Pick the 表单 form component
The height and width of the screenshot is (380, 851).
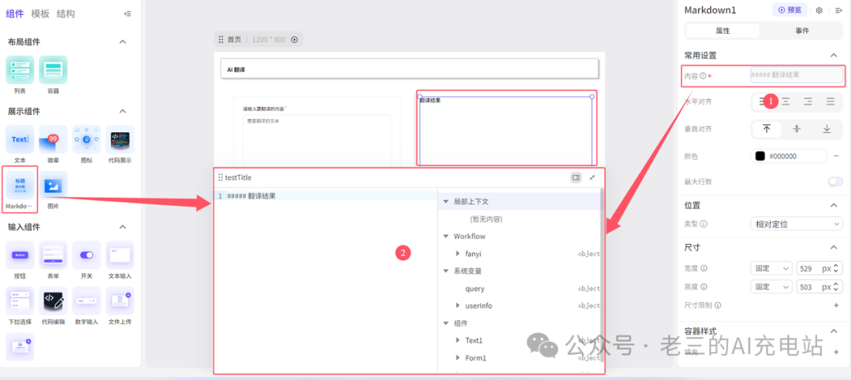[54, 255]
